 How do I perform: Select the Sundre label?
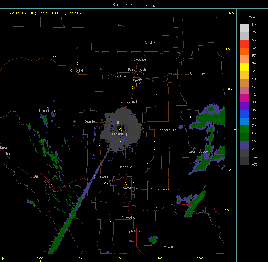[x=91, y=122]
